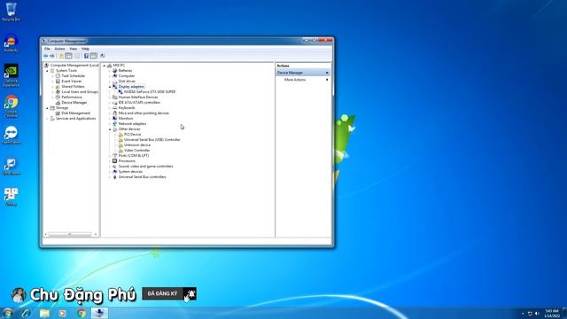The width and height of the screenshot is (567, 319).
Task: Select the Performance icon in console tree
Action: (x=58, y=97)
